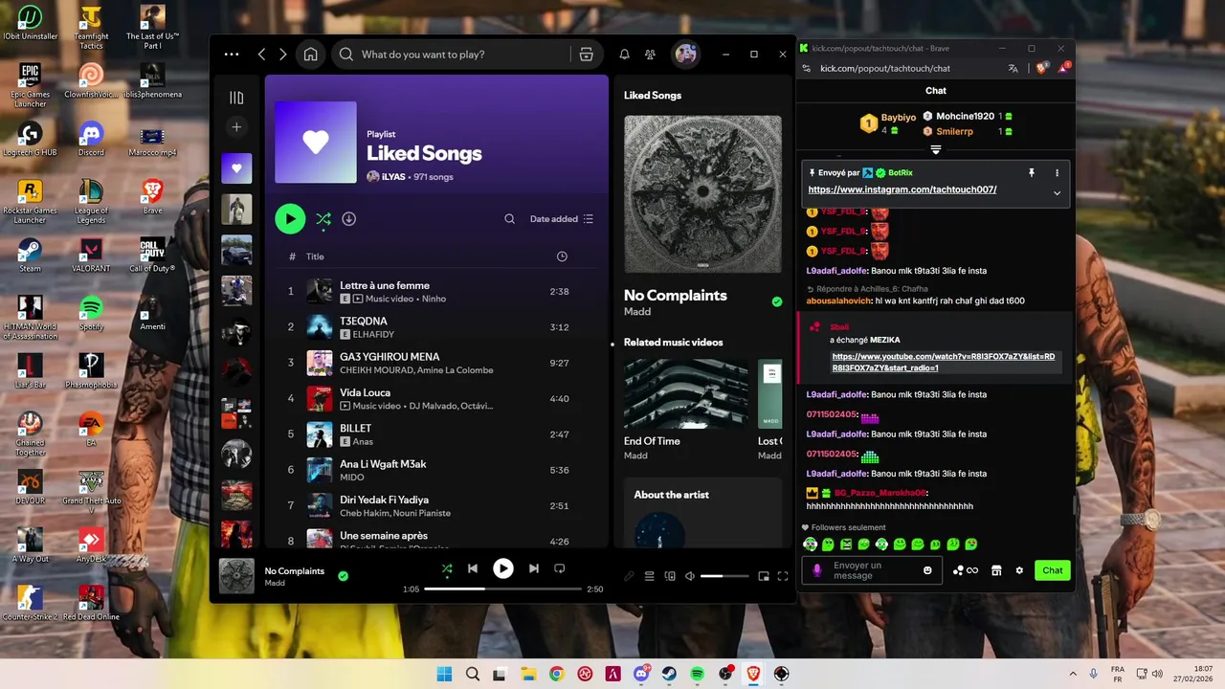Open site settings icon in Brave address bar

(x=807, y=69)
